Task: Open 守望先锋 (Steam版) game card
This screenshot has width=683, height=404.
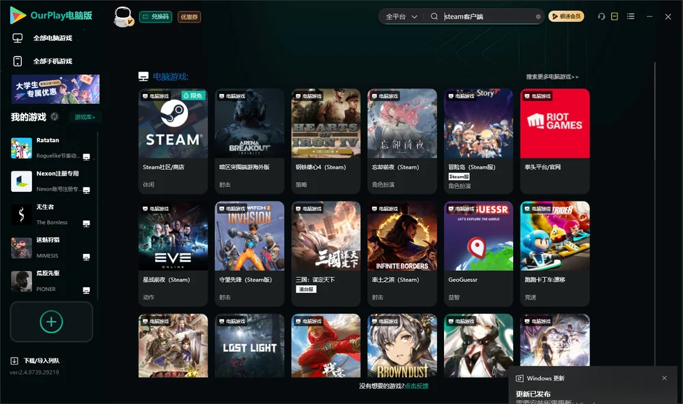Action: coord(249,254)
